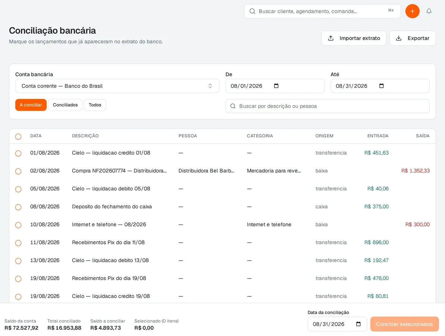Click the download icon on Exportar
445x336 pixels.
tap(398, 38)
